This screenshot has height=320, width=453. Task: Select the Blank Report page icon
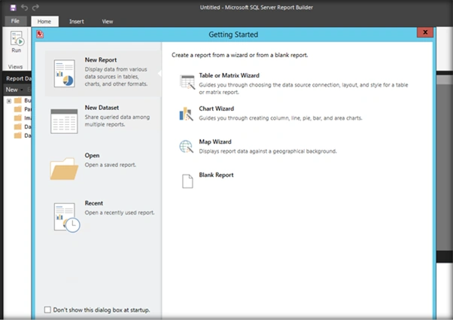click(x=187, y=181)
